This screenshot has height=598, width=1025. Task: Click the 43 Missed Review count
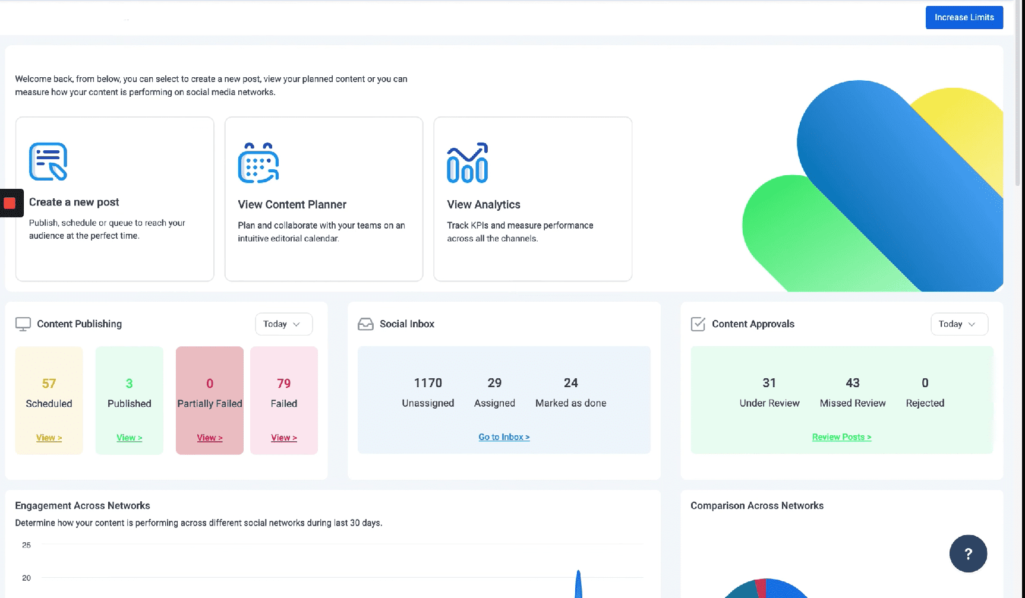853,383
